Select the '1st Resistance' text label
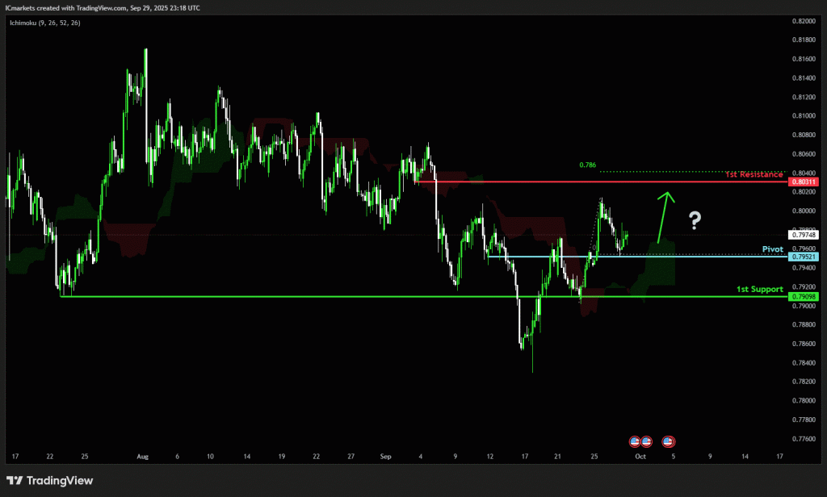Screen dimensions: 827x497 (x=753, y=174)
